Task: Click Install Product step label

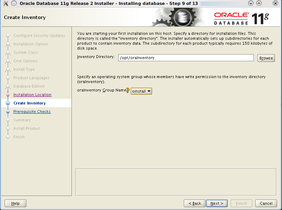Action: tap(27, 128)
